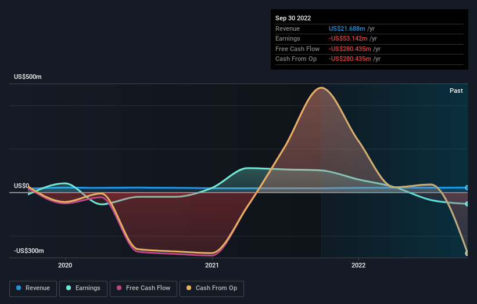Click the pink Free Cash Flow legend dot

(x=119, y=288)
